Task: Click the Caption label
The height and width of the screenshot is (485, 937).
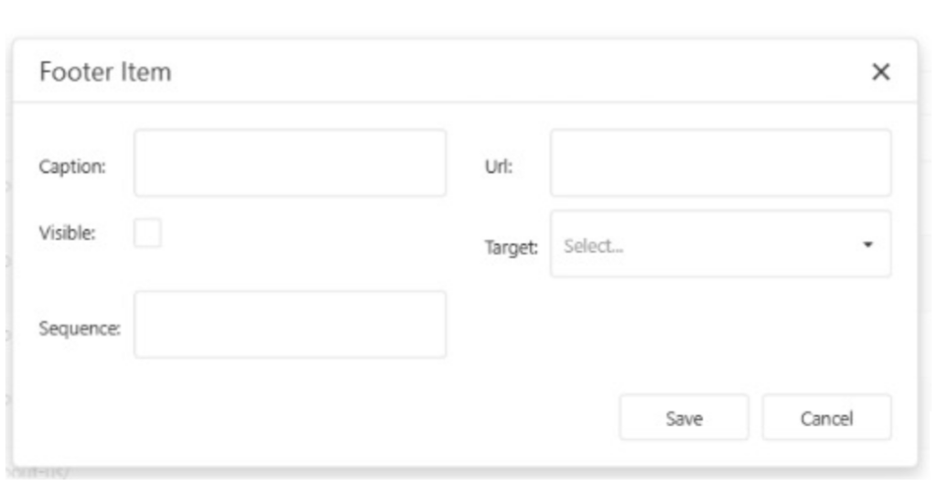Action: tap(72, 167)
